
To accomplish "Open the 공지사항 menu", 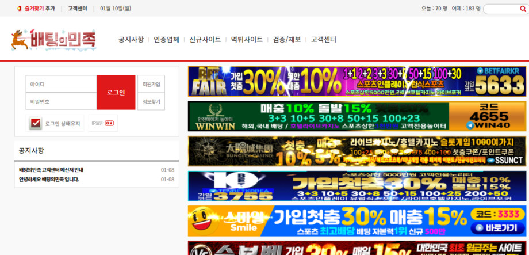I will [x=131, y=40].
